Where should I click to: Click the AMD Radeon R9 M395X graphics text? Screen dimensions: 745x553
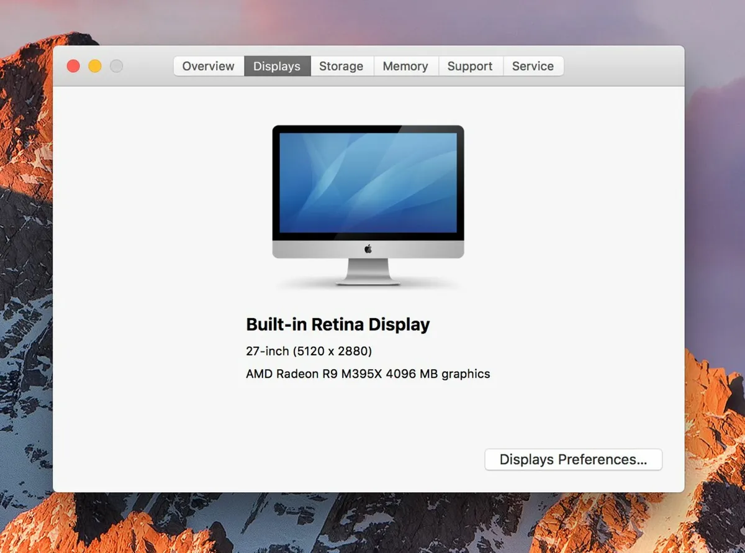tap(368, 374)
